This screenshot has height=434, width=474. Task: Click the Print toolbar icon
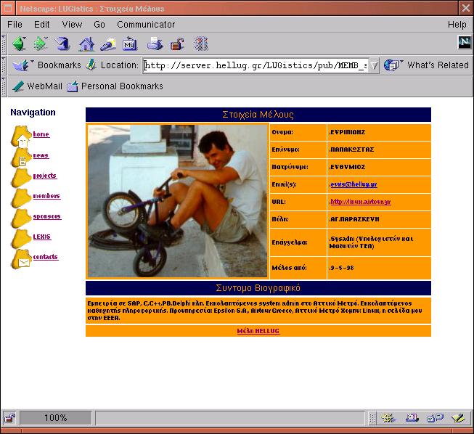(155, 44)
